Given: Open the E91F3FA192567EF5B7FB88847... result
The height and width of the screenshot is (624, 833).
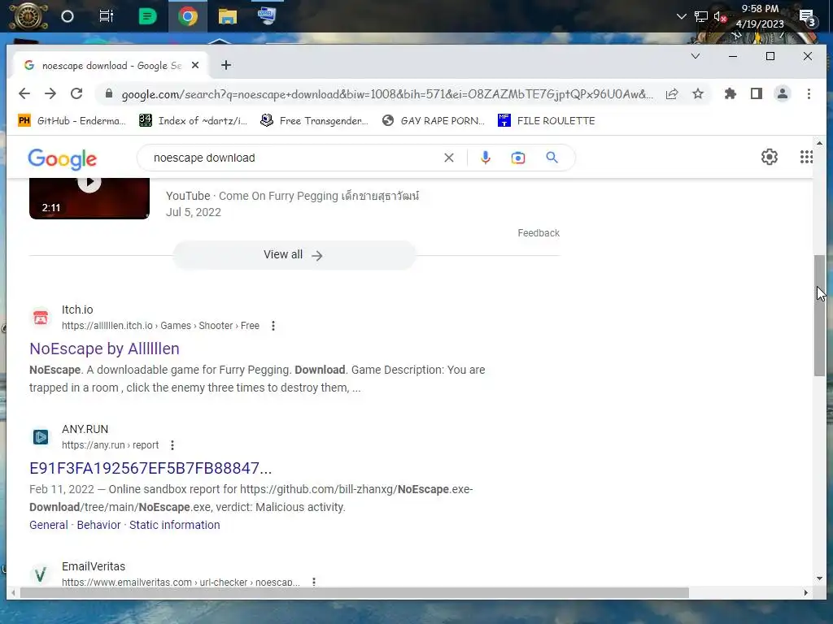Looking at the screenshot, I should click(150, 468).
